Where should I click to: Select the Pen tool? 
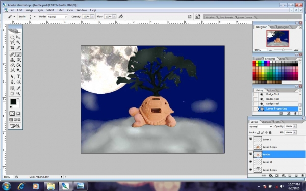(x=12, y=82)
